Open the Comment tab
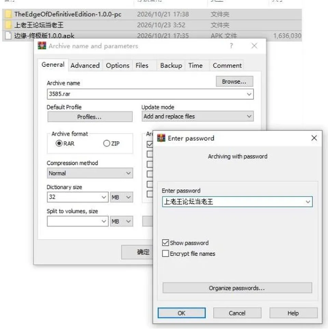This screenshot has width=328, height=329. 227,65
